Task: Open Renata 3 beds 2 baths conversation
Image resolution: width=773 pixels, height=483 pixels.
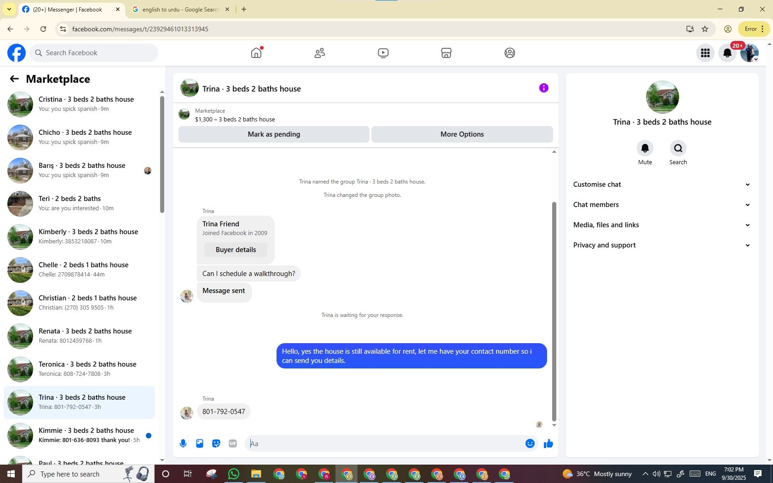Action: [79, 336]
